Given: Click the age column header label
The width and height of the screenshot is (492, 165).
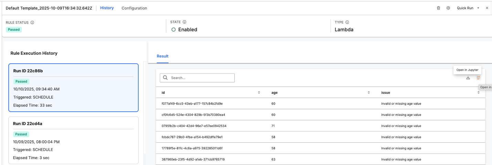Looking at the screenshot, I should point(274,92).
